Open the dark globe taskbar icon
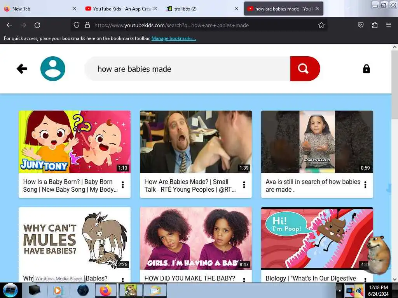This screenshot has height=298, width=398. click(x=83, y=290)
